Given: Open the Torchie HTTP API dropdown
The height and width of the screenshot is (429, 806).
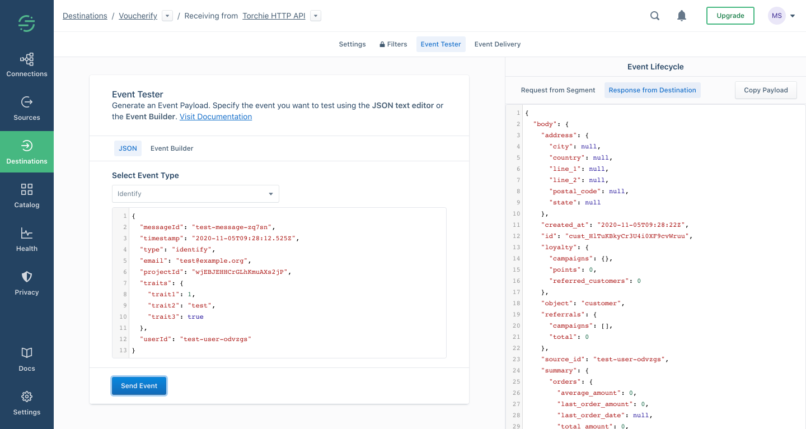Looking at the screenshot, I should 315,16.
